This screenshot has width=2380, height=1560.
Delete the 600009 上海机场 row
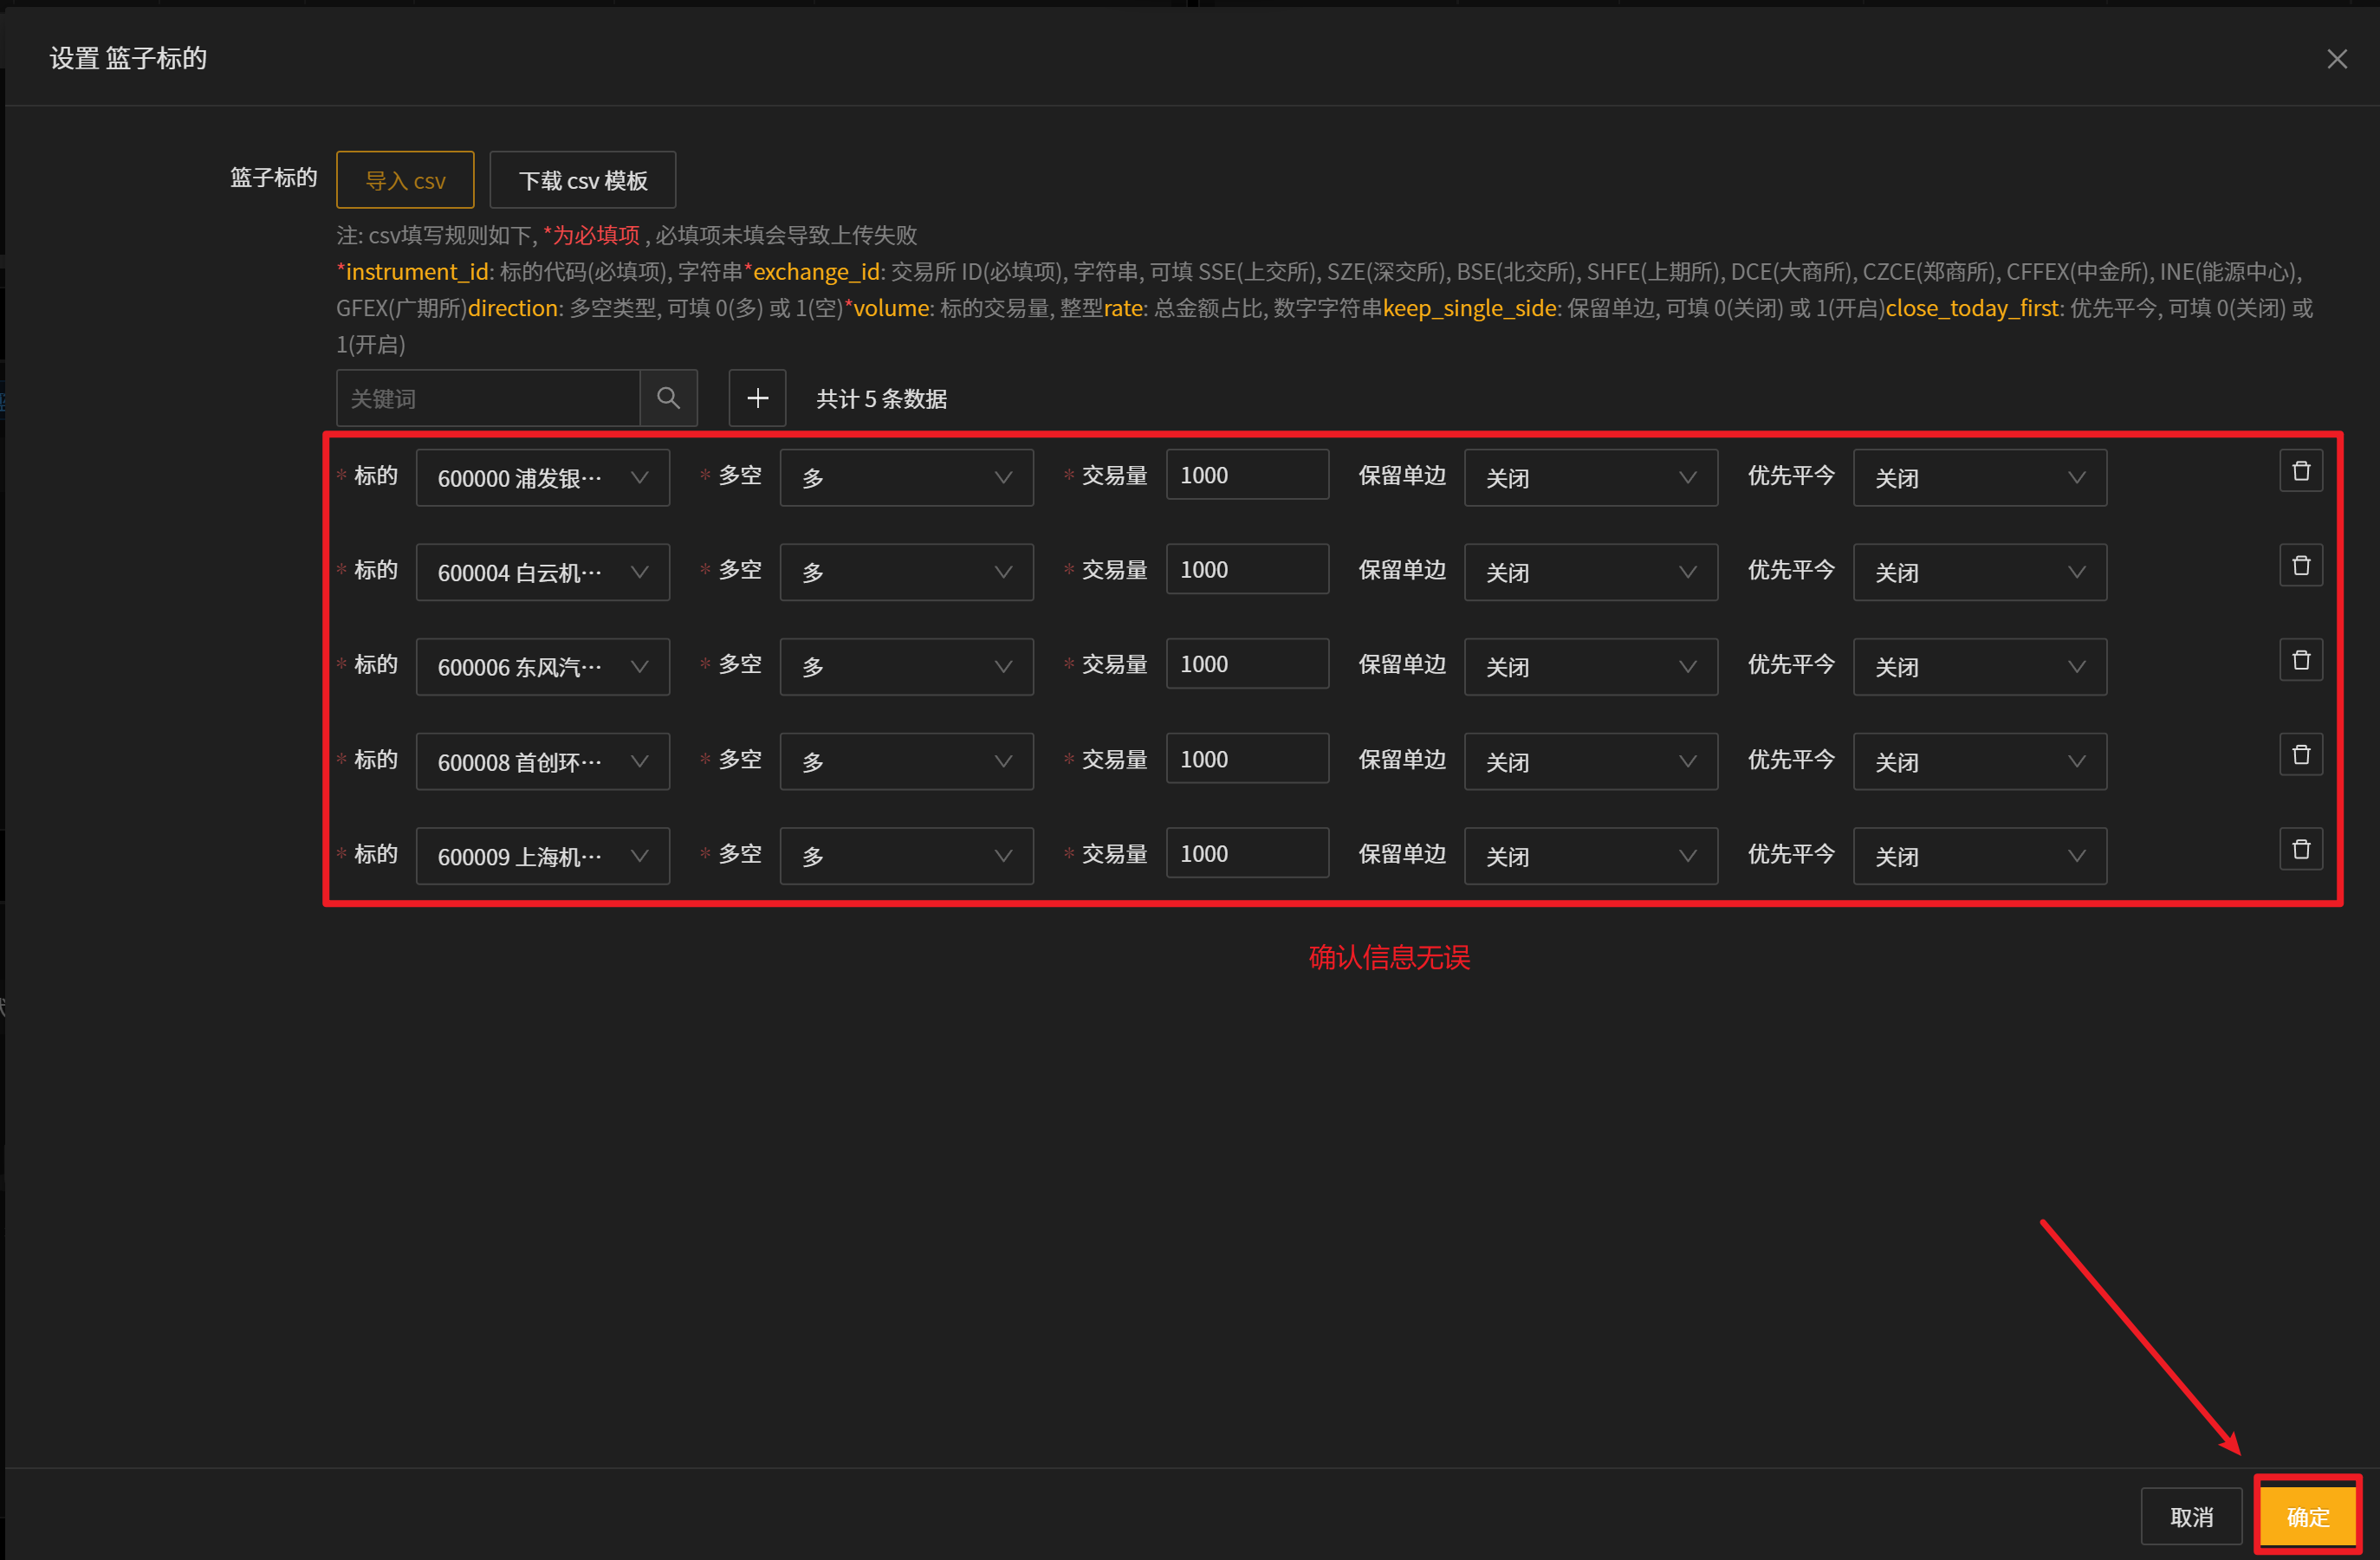coord(2300,849)
